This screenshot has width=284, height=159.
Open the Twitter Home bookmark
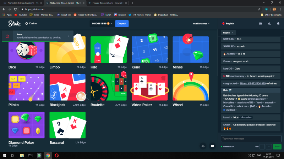(140, 15)
